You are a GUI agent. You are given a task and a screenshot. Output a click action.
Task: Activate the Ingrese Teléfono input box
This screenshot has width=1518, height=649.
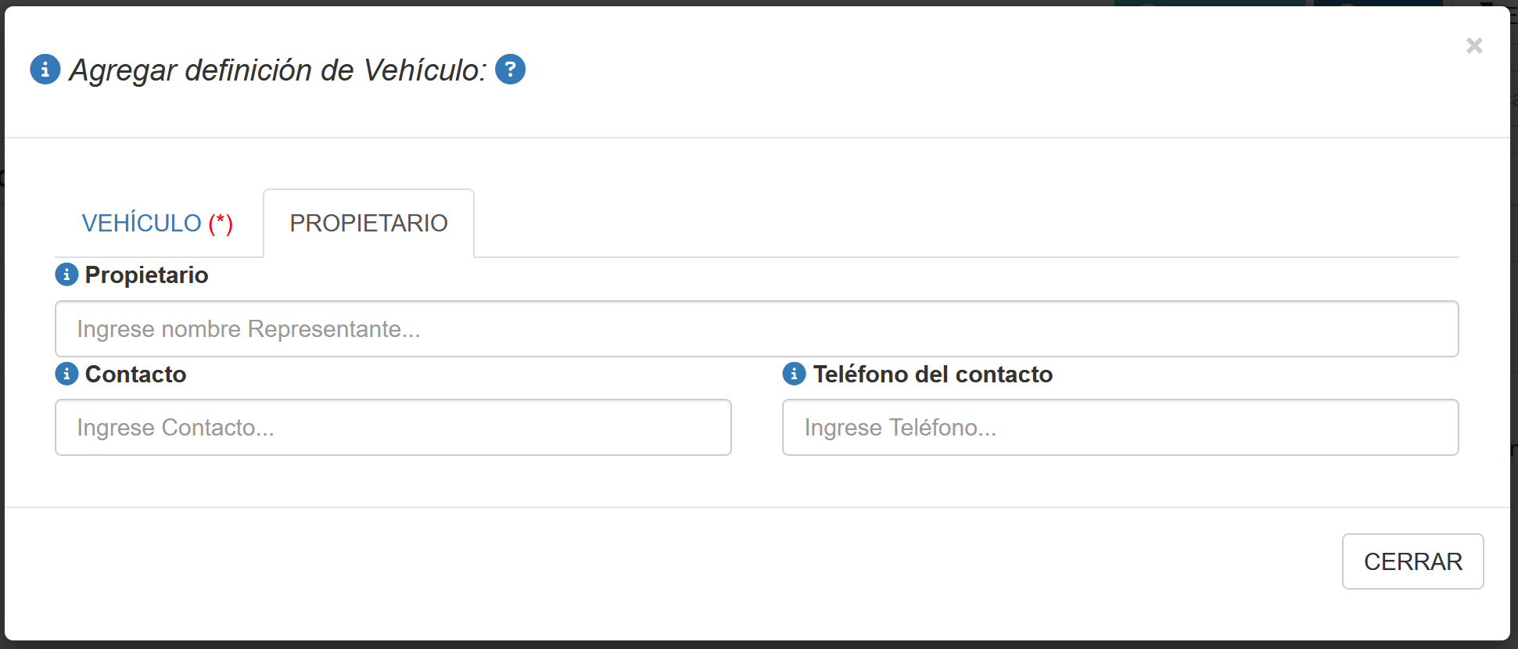1120,428
